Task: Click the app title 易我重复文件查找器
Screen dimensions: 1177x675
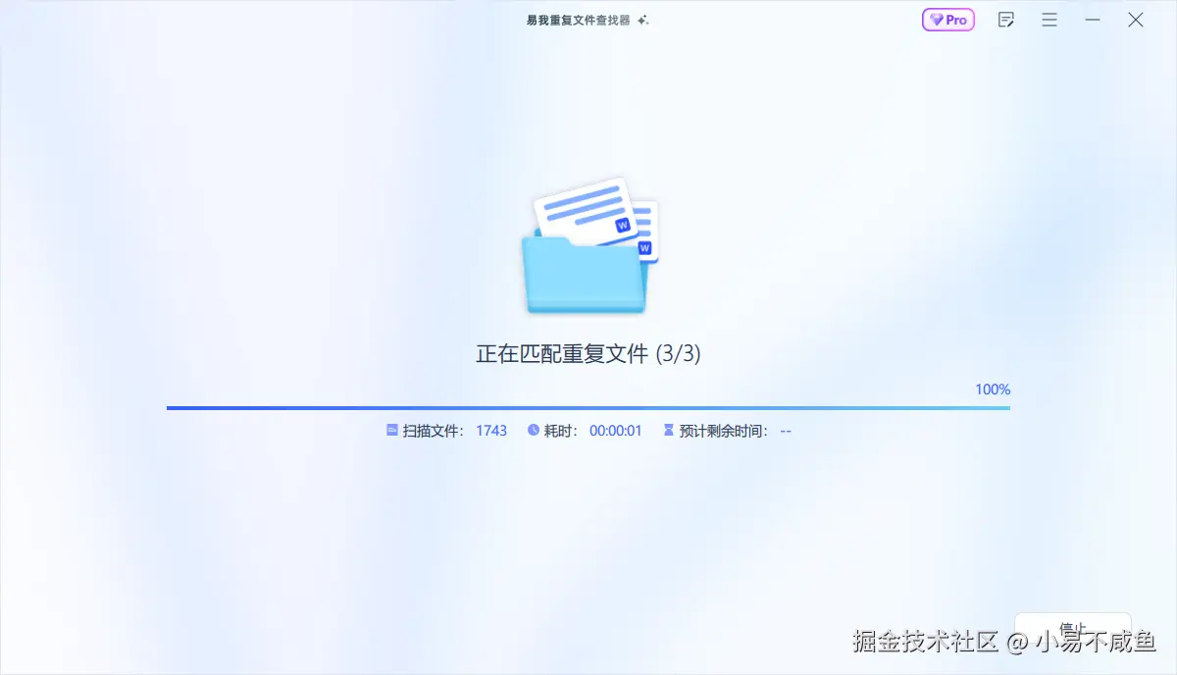Action: [x=578, y=20]
